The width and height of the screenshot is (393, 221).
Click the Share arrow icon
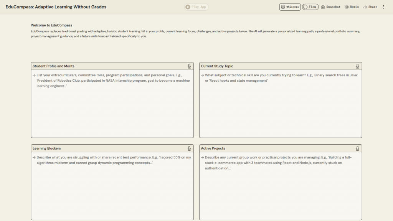[x=365, y=7]
